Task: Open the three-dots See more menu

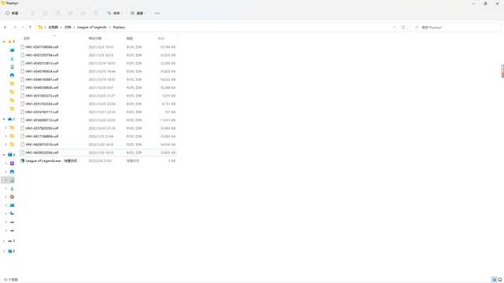Action: (157, 13)
